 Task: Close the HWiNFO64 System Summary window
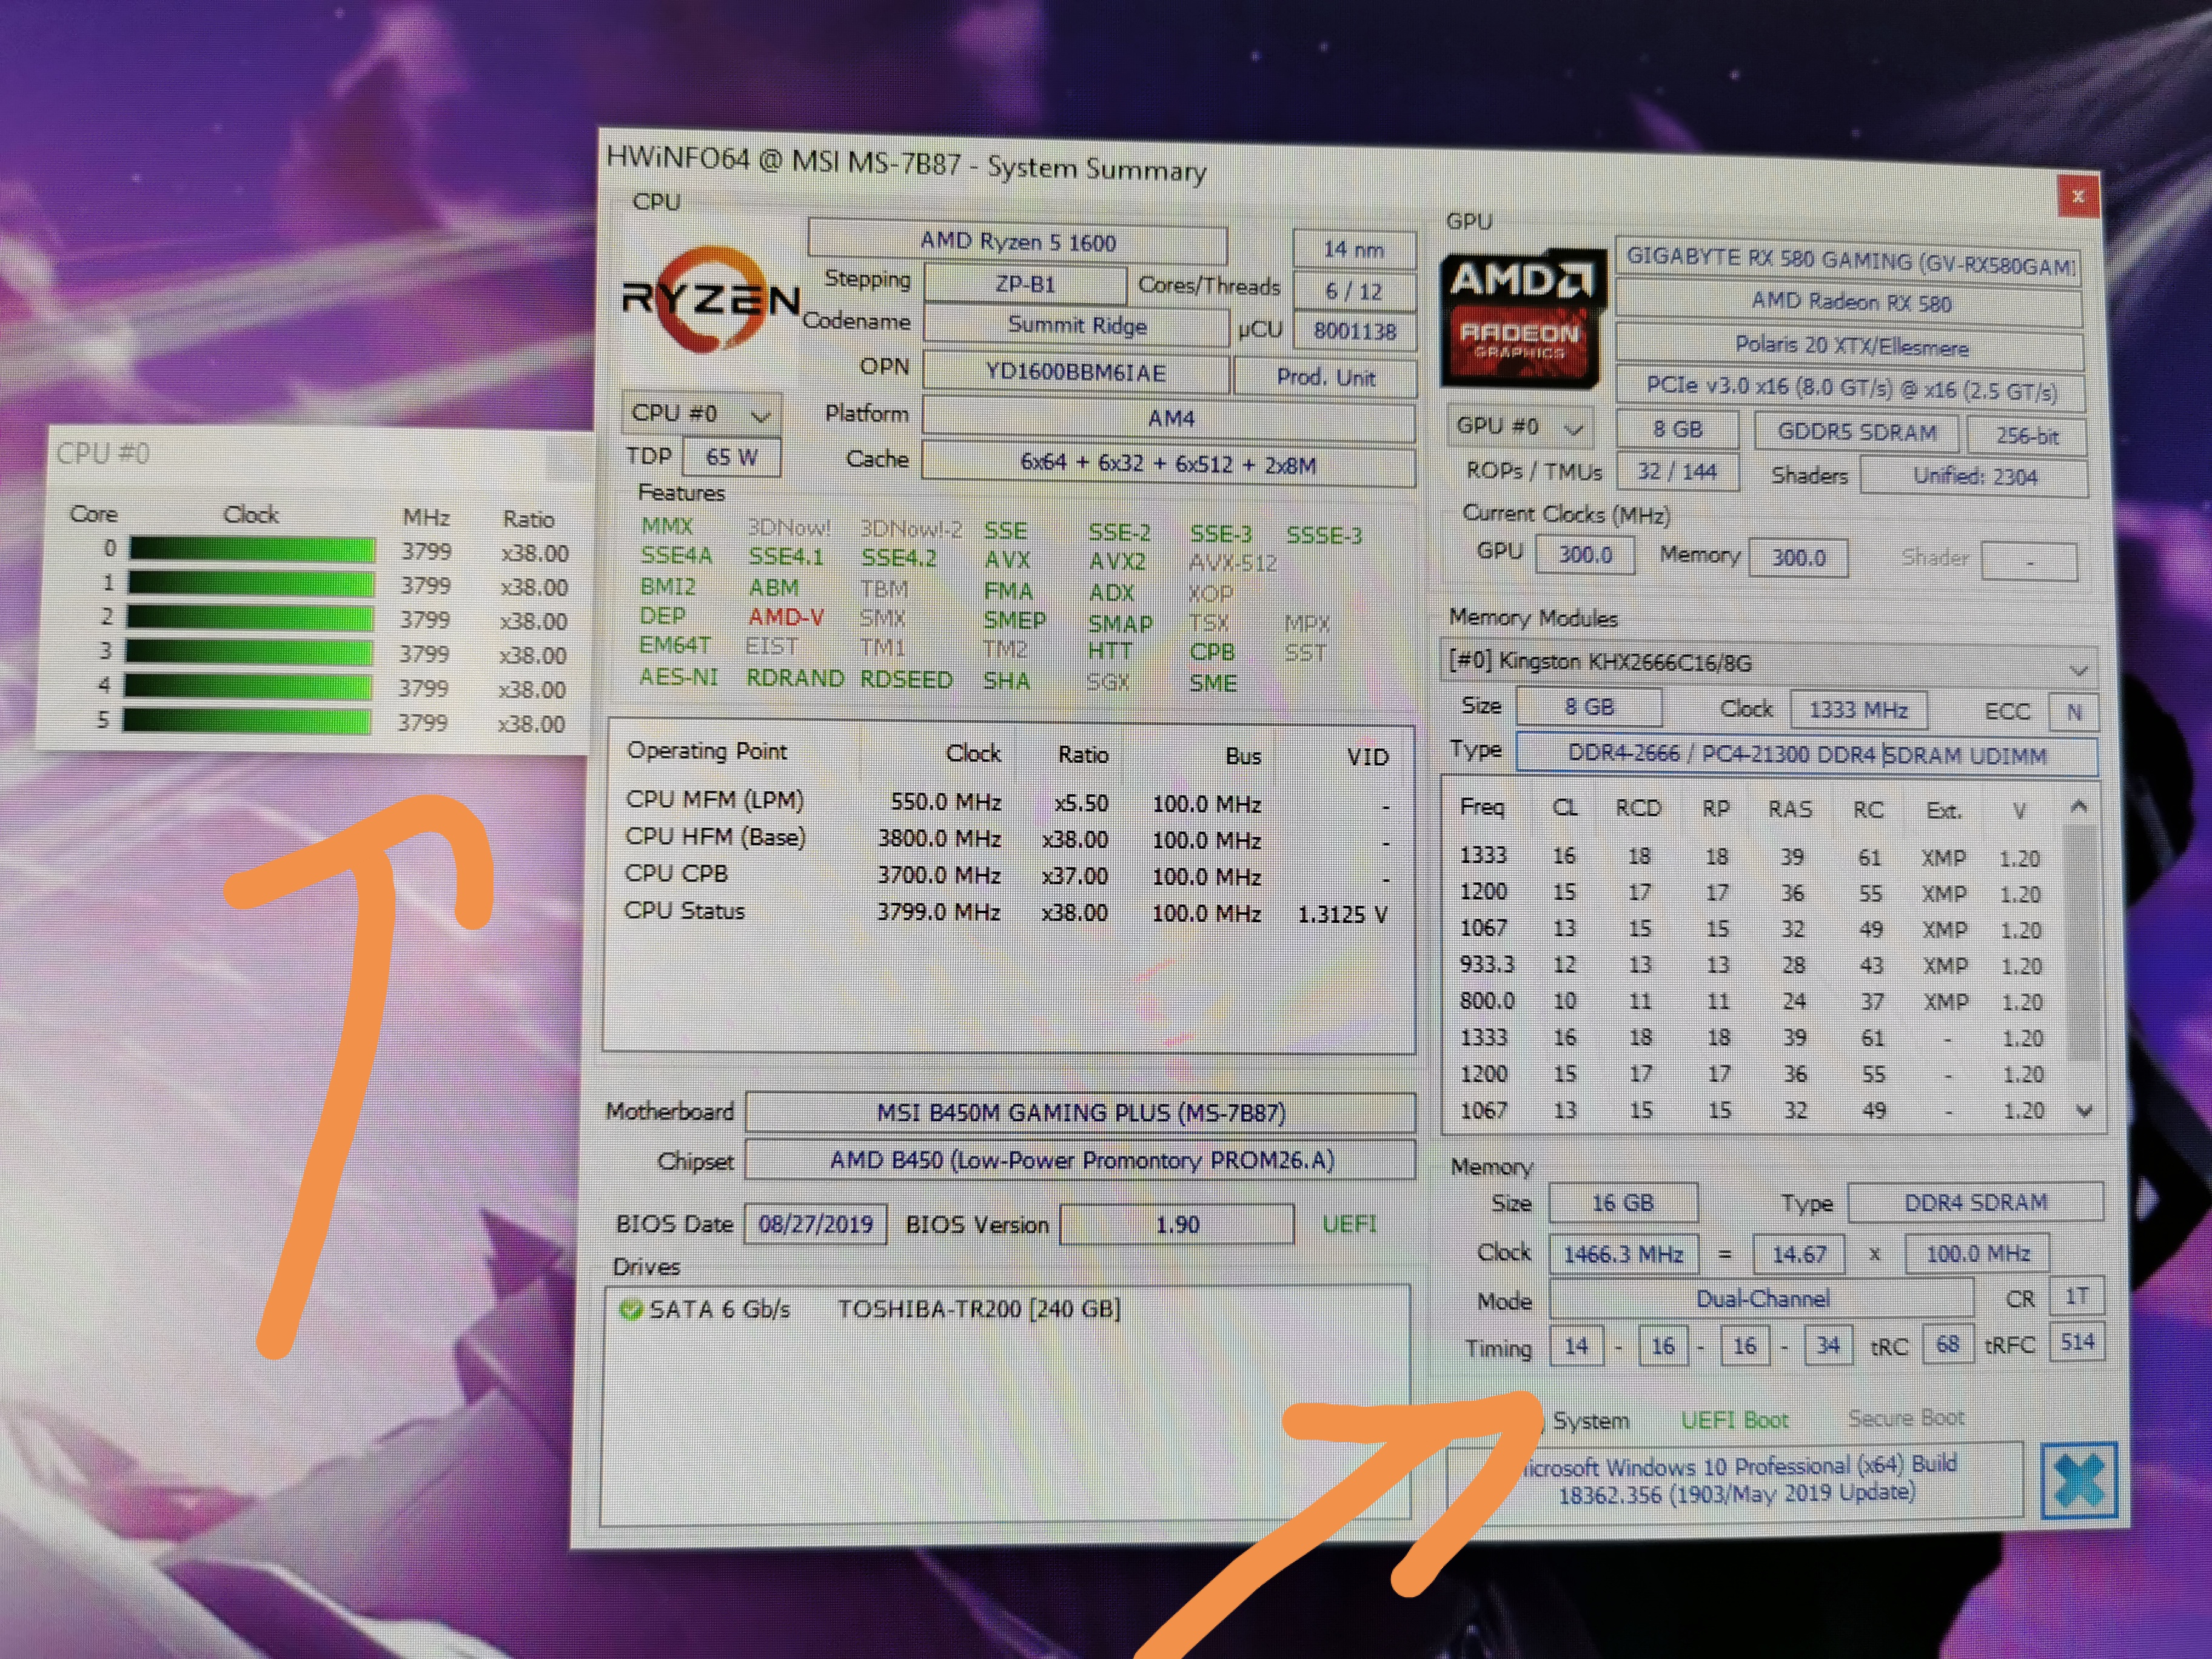point(2078,196)
